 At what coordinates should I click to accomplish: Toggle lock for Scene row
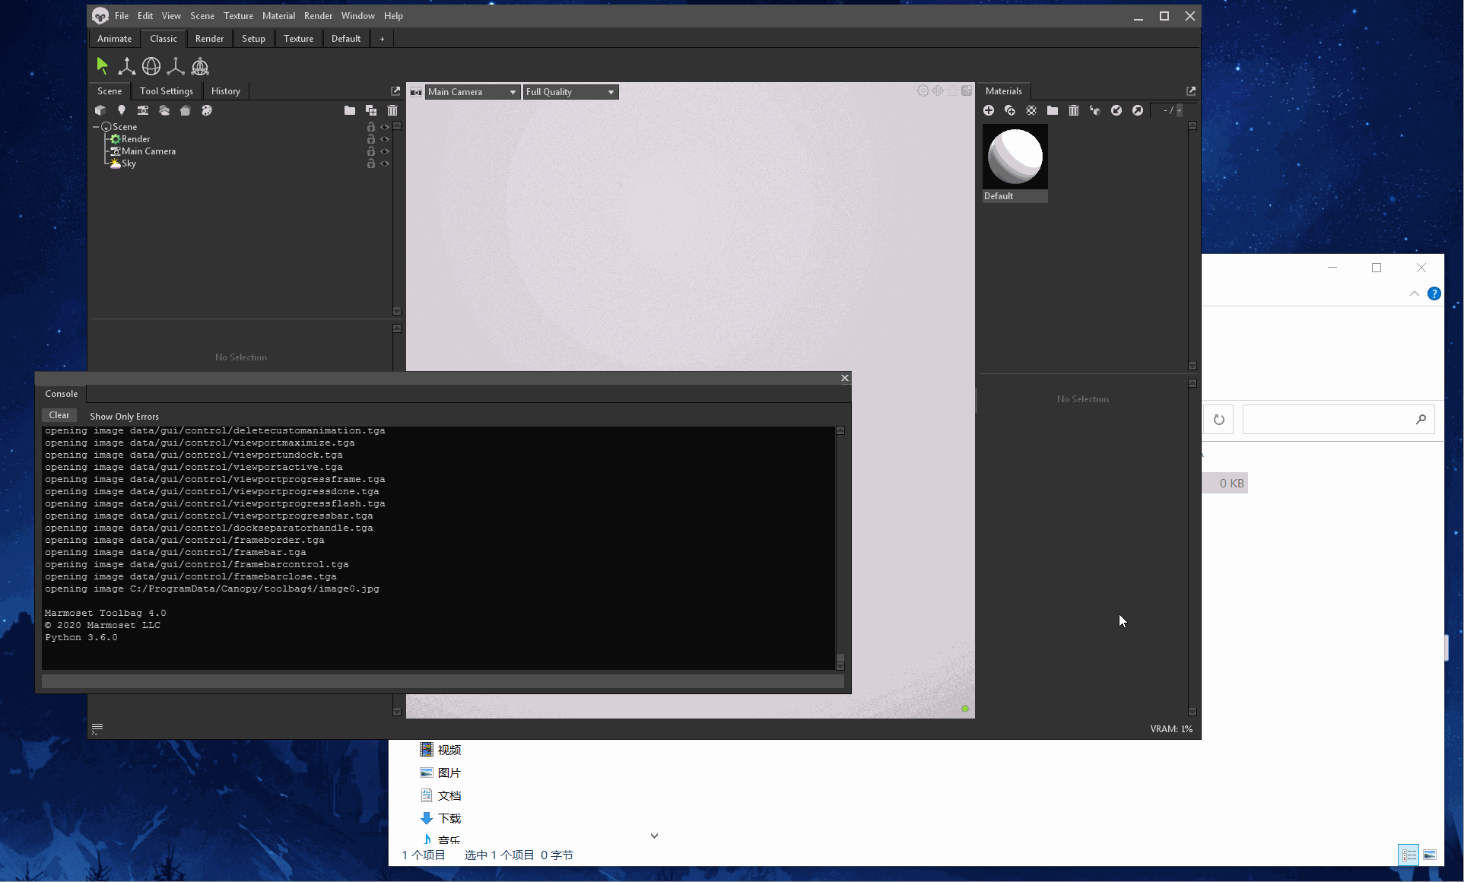[371, 127]
